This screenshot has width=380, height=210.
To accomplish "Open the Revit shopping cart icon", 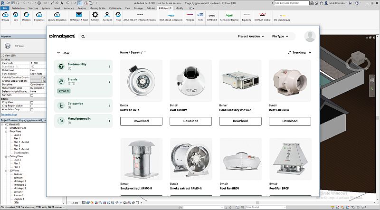I will [350, 3].
